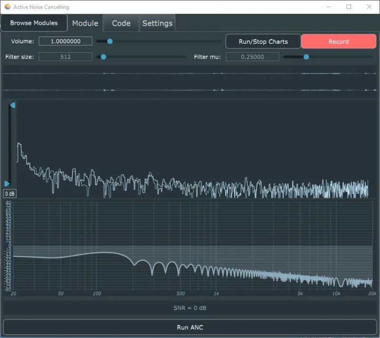The width and height of the screenshot is (380, 338).
Task: Click the Filter mu value field
Action: pyautogui.click(x=252, y=57)
